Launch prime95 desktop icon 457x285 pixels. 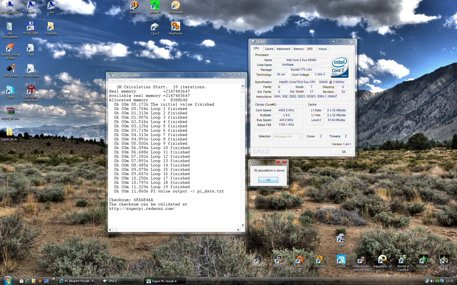pyautogui.click(x=155, y=7)
